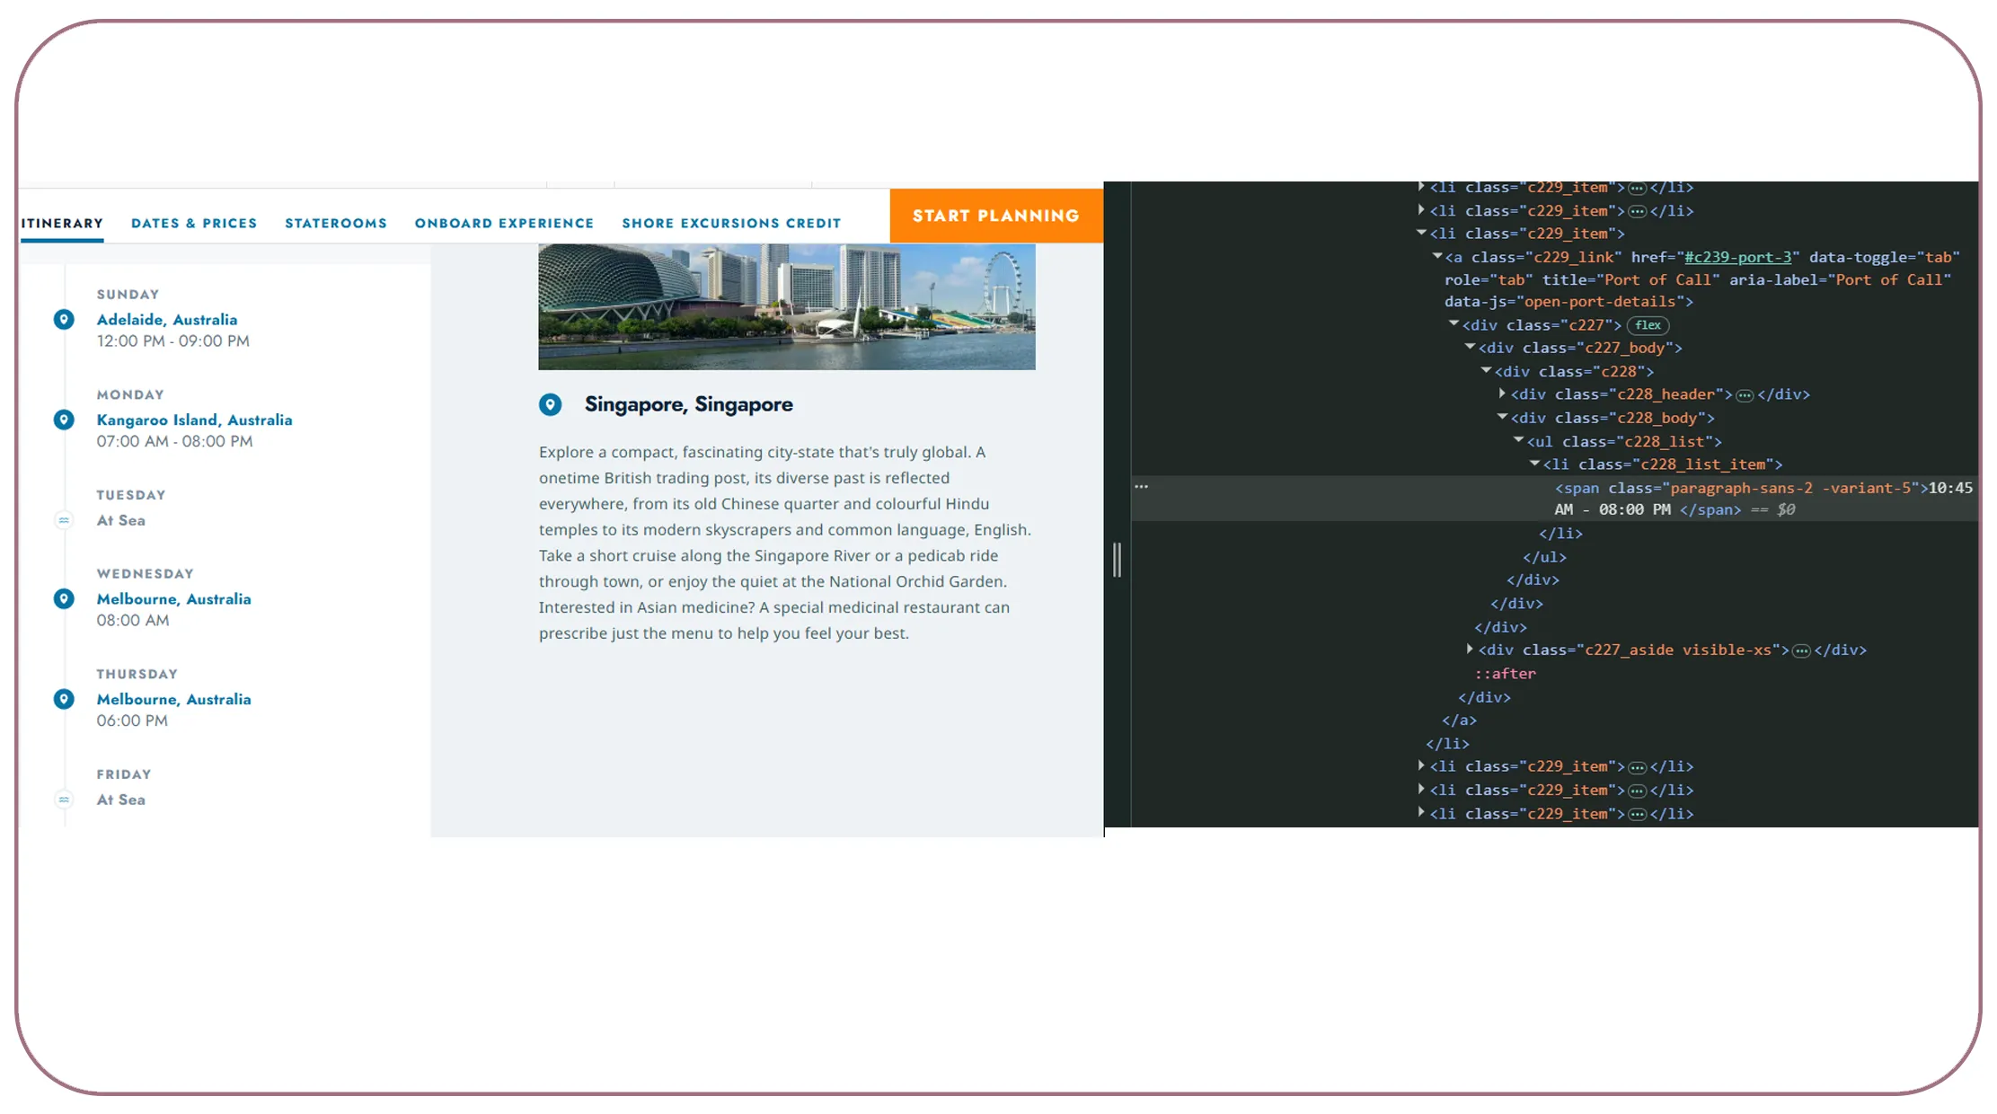Screen dimensions: 1997x1114
Task: Click the 08:00 AM arrival time
Action: click(133, 621)
